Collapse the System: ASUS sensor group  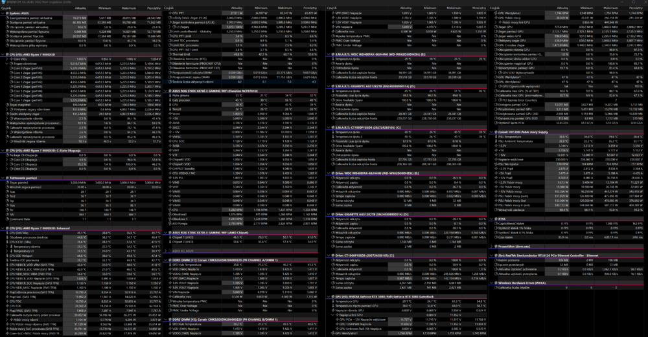(x=3, y=14)
